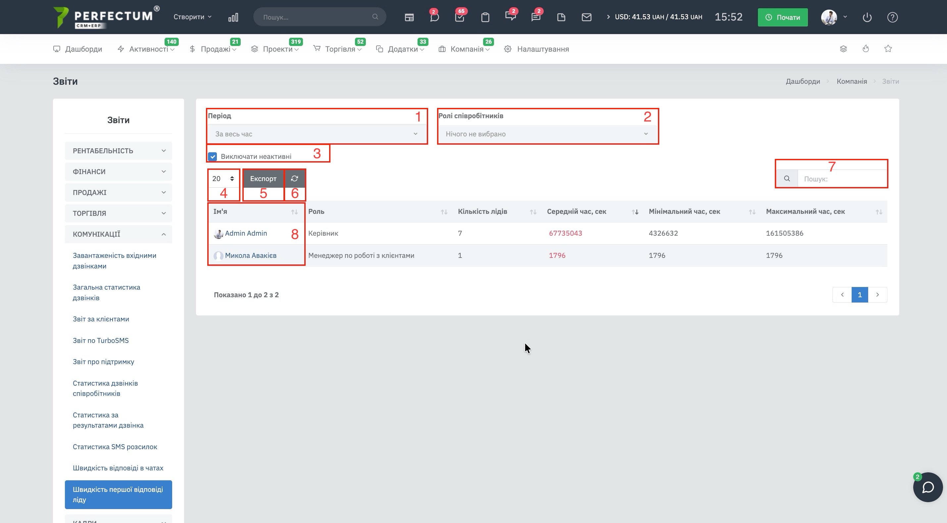
Task: Open the help question mark icon
Action: pos(892,17)
